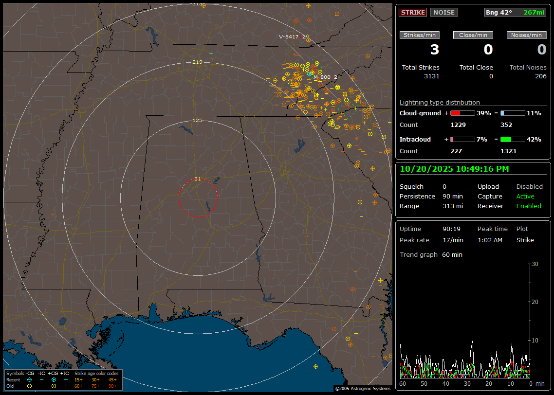
Task: Click the 90+ strike age color code
Action: pyautogui.click(x=112, y=386)
